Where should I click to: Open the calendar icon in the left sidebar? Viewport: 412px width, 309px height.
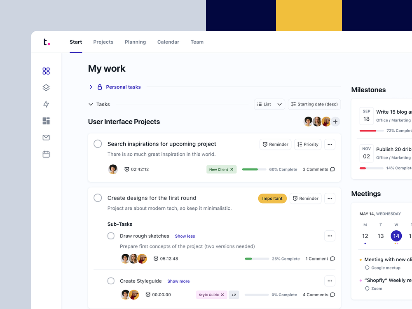tap(46, 154)
